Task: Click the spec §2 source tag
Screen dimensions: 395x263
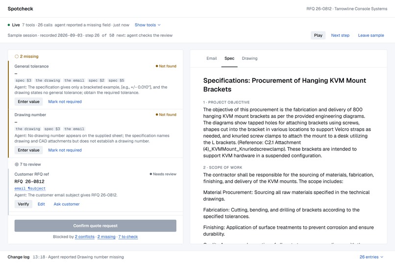Action: [97, 80]
